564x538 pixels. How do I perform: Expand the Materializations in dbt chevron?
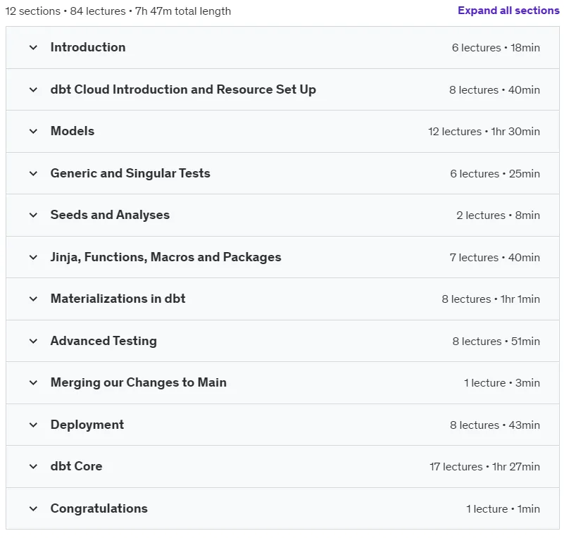(33, 299)
